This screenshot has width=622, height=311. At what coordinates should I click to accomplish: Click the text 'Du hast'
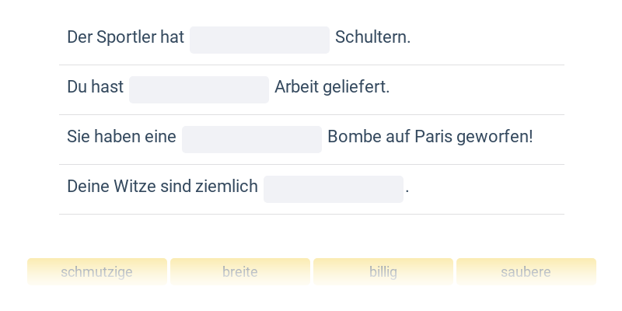[x=95, y=87]
